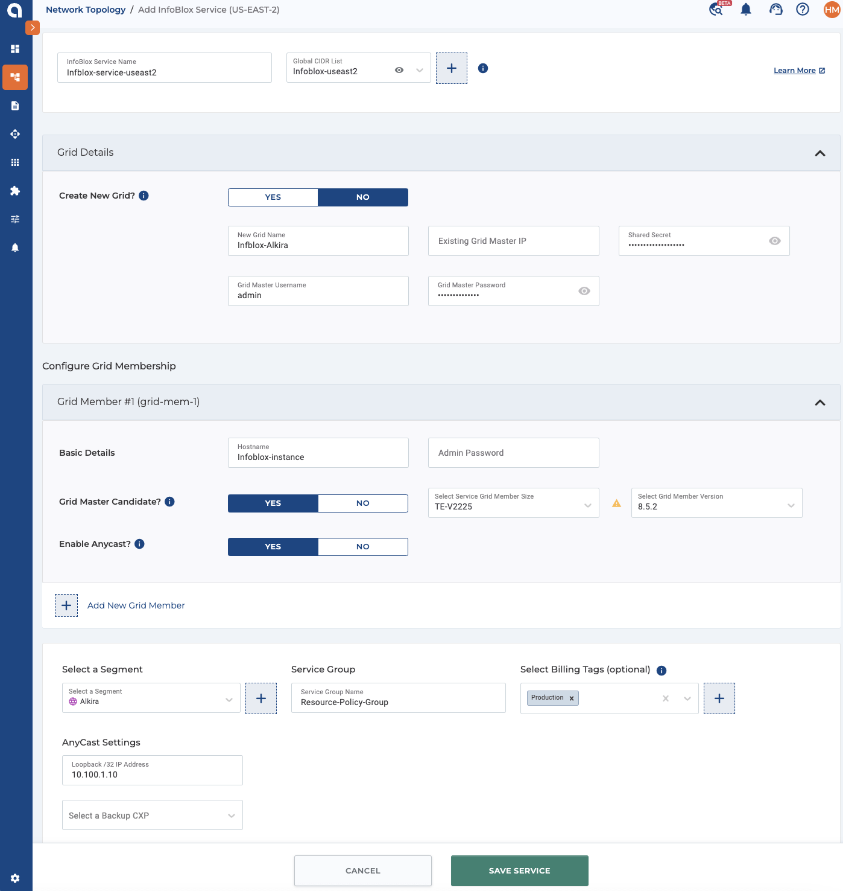Edit the New Grid Name field
This screenshot has height=891, width=843.
[x=318, y=241]
